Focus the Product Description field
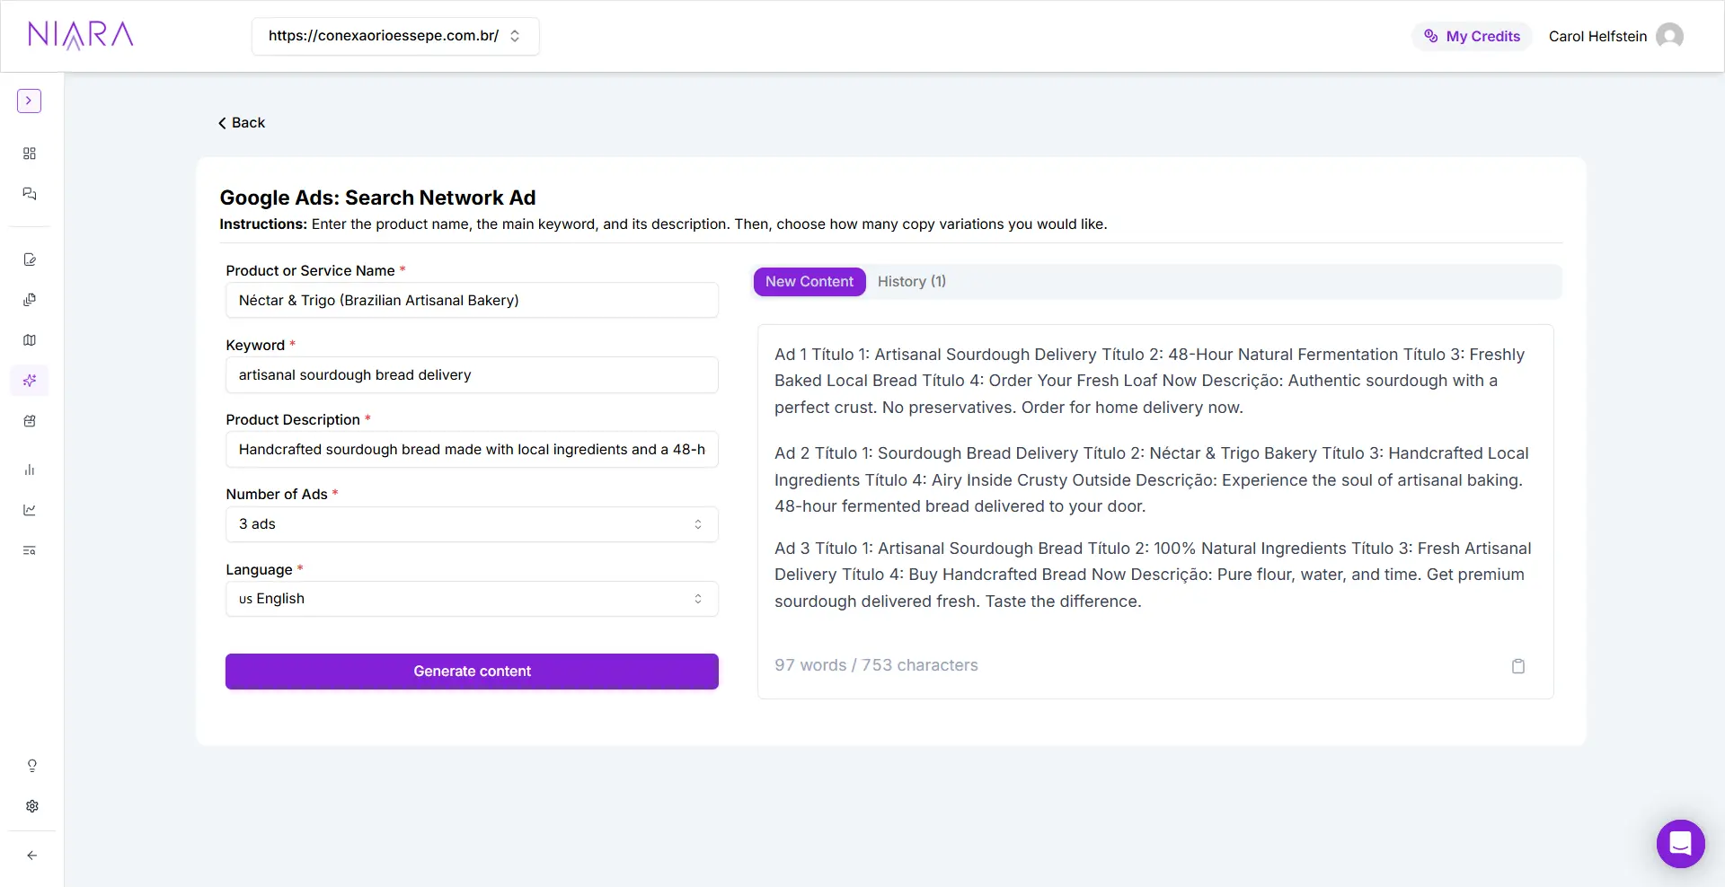This screenshot has width=1725, height=887. pos(472,450)
